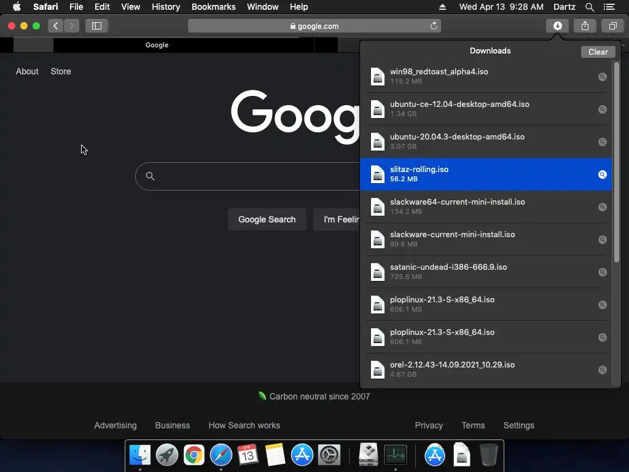Click file icon of slitaz-rolling.iso

[378, 174]
